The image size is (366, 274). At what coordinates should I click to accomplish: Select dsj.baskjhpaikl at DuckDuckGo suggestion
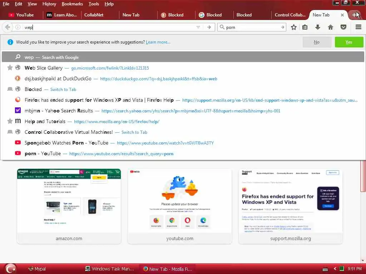point(183,78)
